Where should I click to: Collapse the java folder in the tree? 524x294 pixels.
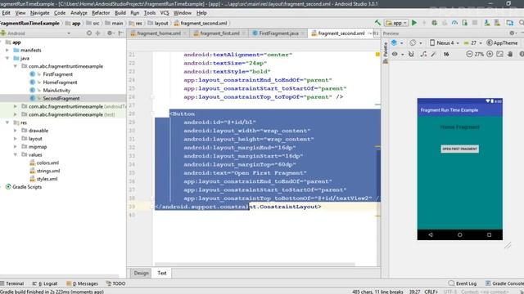pos(7,58)
